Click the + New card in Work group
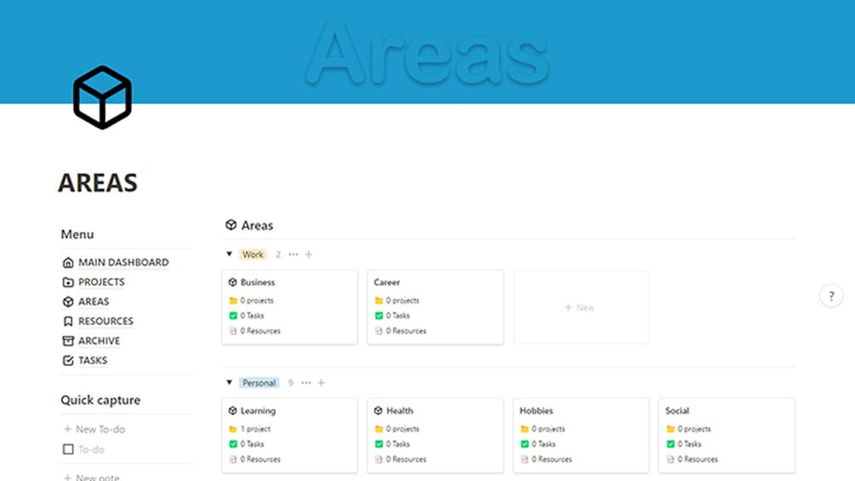This screenshot has height=481, width=855. tap(581, 307)
